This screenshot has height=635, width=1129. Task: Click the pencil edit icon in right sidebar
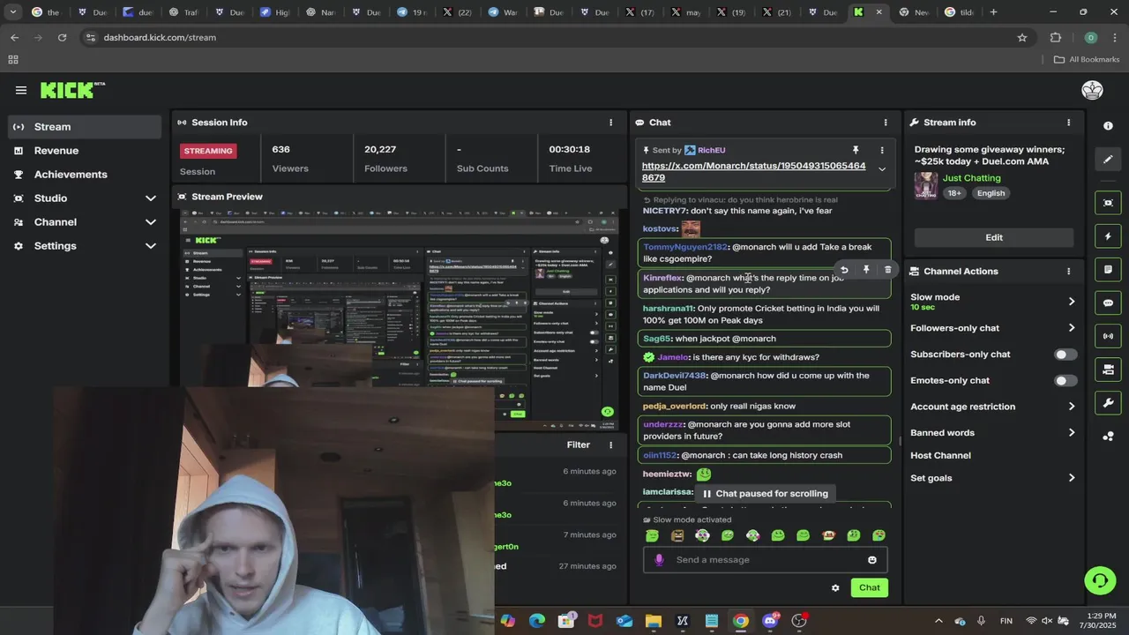(x=1108, y=160)
